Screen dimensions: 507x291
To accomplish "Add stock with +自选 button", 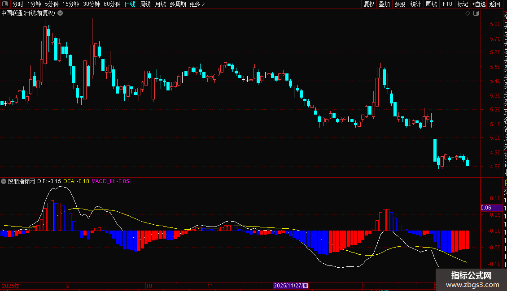I will click(479, 4).
